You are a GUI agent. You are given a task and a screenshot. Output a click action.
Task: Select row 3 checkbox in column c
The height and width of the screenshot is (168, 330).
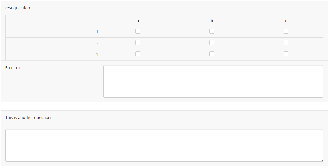pyautogui.click(x=286, y=54)
